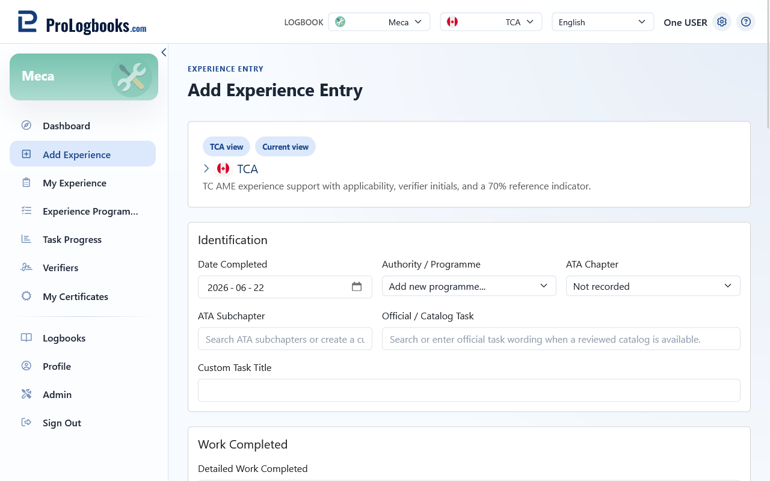Open Admin page

[82, 394]
